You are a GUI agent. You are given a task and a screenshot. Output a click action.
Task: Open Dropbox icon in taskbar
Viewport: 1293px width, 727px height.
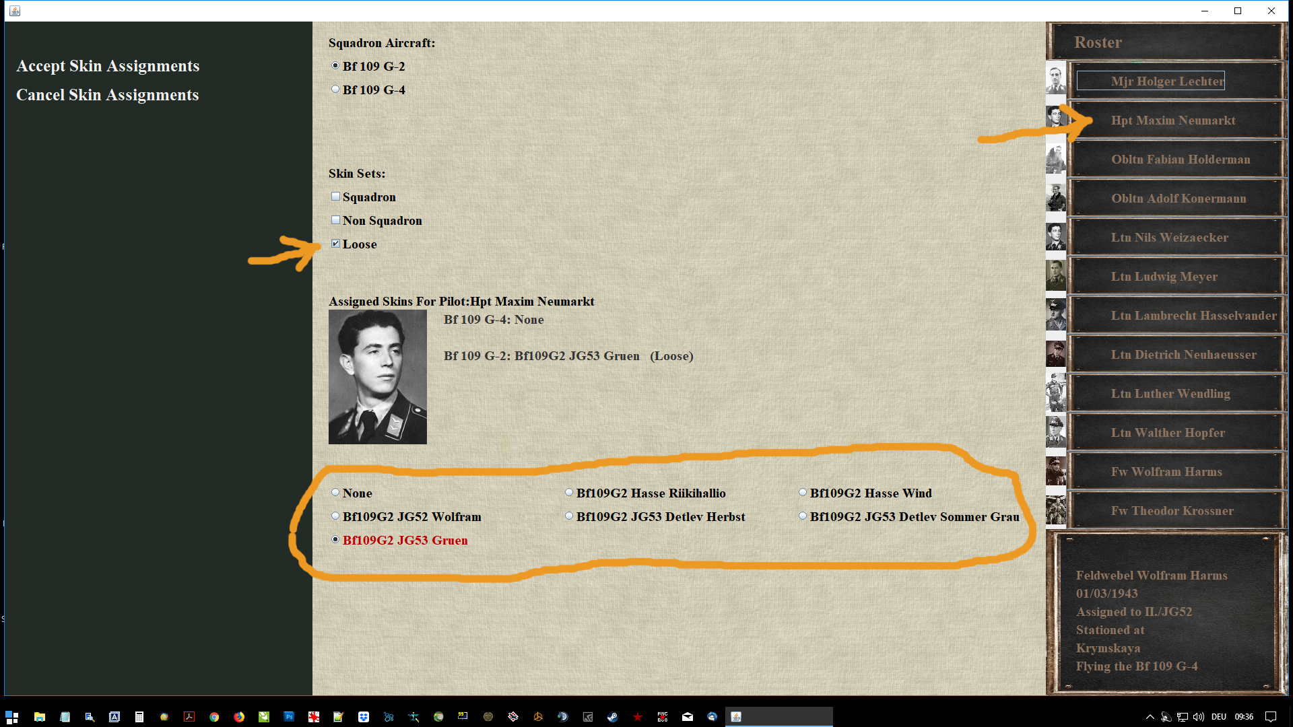(364, 717)
